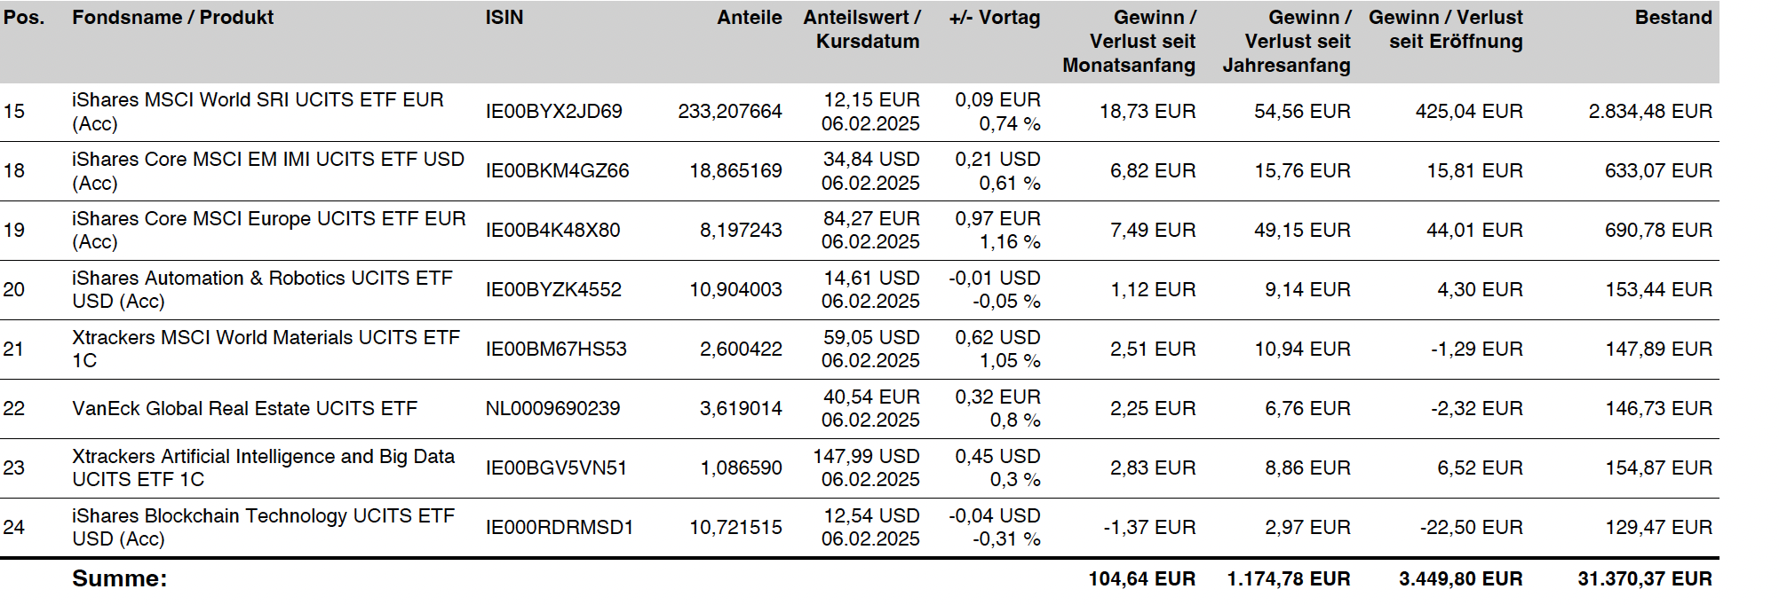The width and height of the screenshot is (1779, 605).
Task: Click ISIN IE00BKM4GZ66
Action: (557, 171)
